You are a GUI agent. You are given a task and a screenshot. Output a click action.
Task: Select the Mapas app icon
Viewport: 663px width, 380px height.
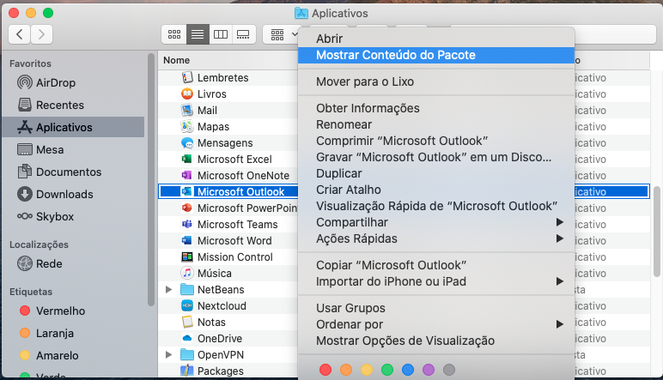tap(187, 127)
